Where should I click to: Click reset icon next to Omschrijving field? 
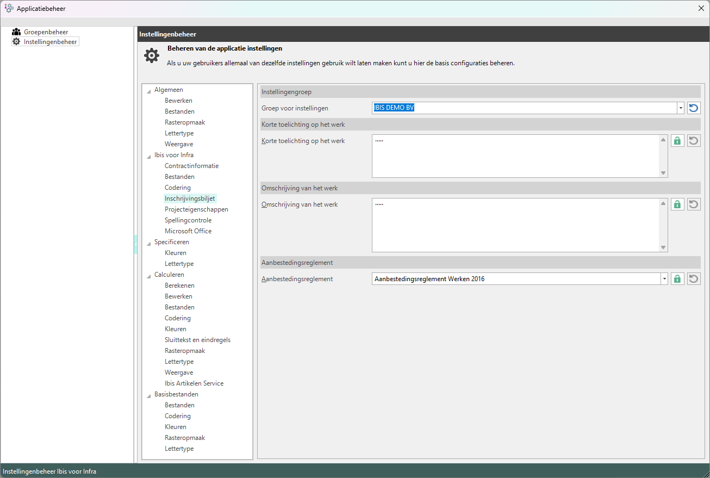pos(693,204)
